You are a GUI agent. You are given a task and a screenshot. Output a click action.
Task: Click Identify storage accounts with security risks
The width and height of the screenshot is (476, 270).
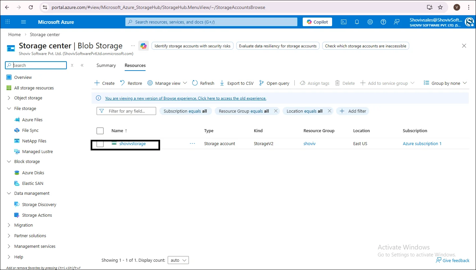[193, 46]
